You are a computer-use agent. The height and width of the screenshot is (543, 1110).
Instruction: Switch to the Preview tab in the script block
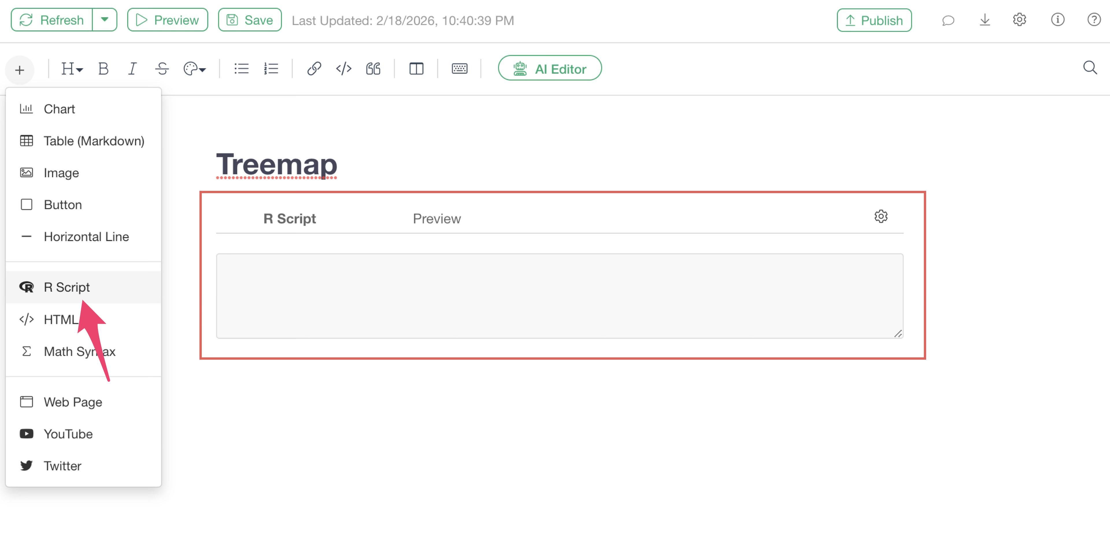[x=436, y=219]
